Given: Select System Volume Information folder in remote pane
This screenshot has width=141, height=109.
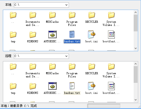Looking at the screenshot, I should coord(111,67).
